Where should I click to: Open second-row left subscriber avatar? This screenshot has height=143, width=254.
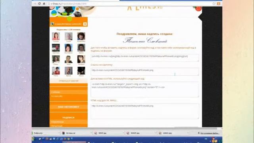(x=56, y=48)
